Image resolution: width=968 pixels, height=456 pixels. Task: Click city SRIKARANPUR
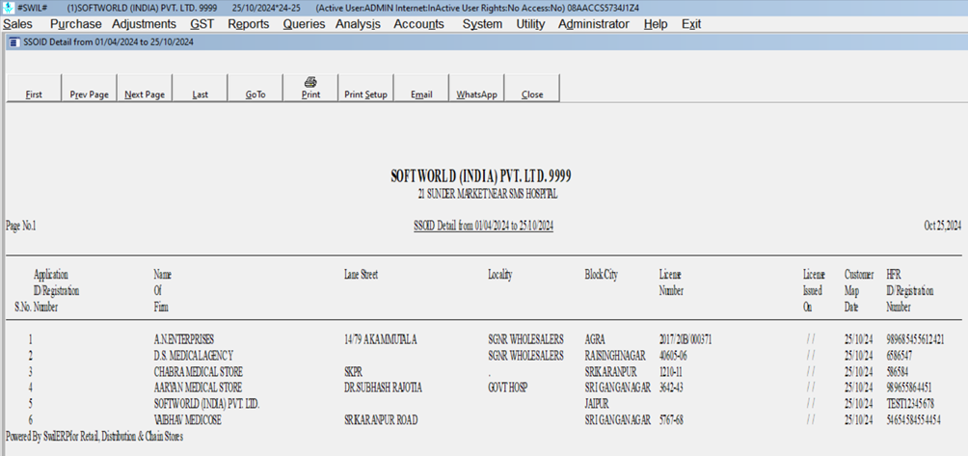(610, 371)
